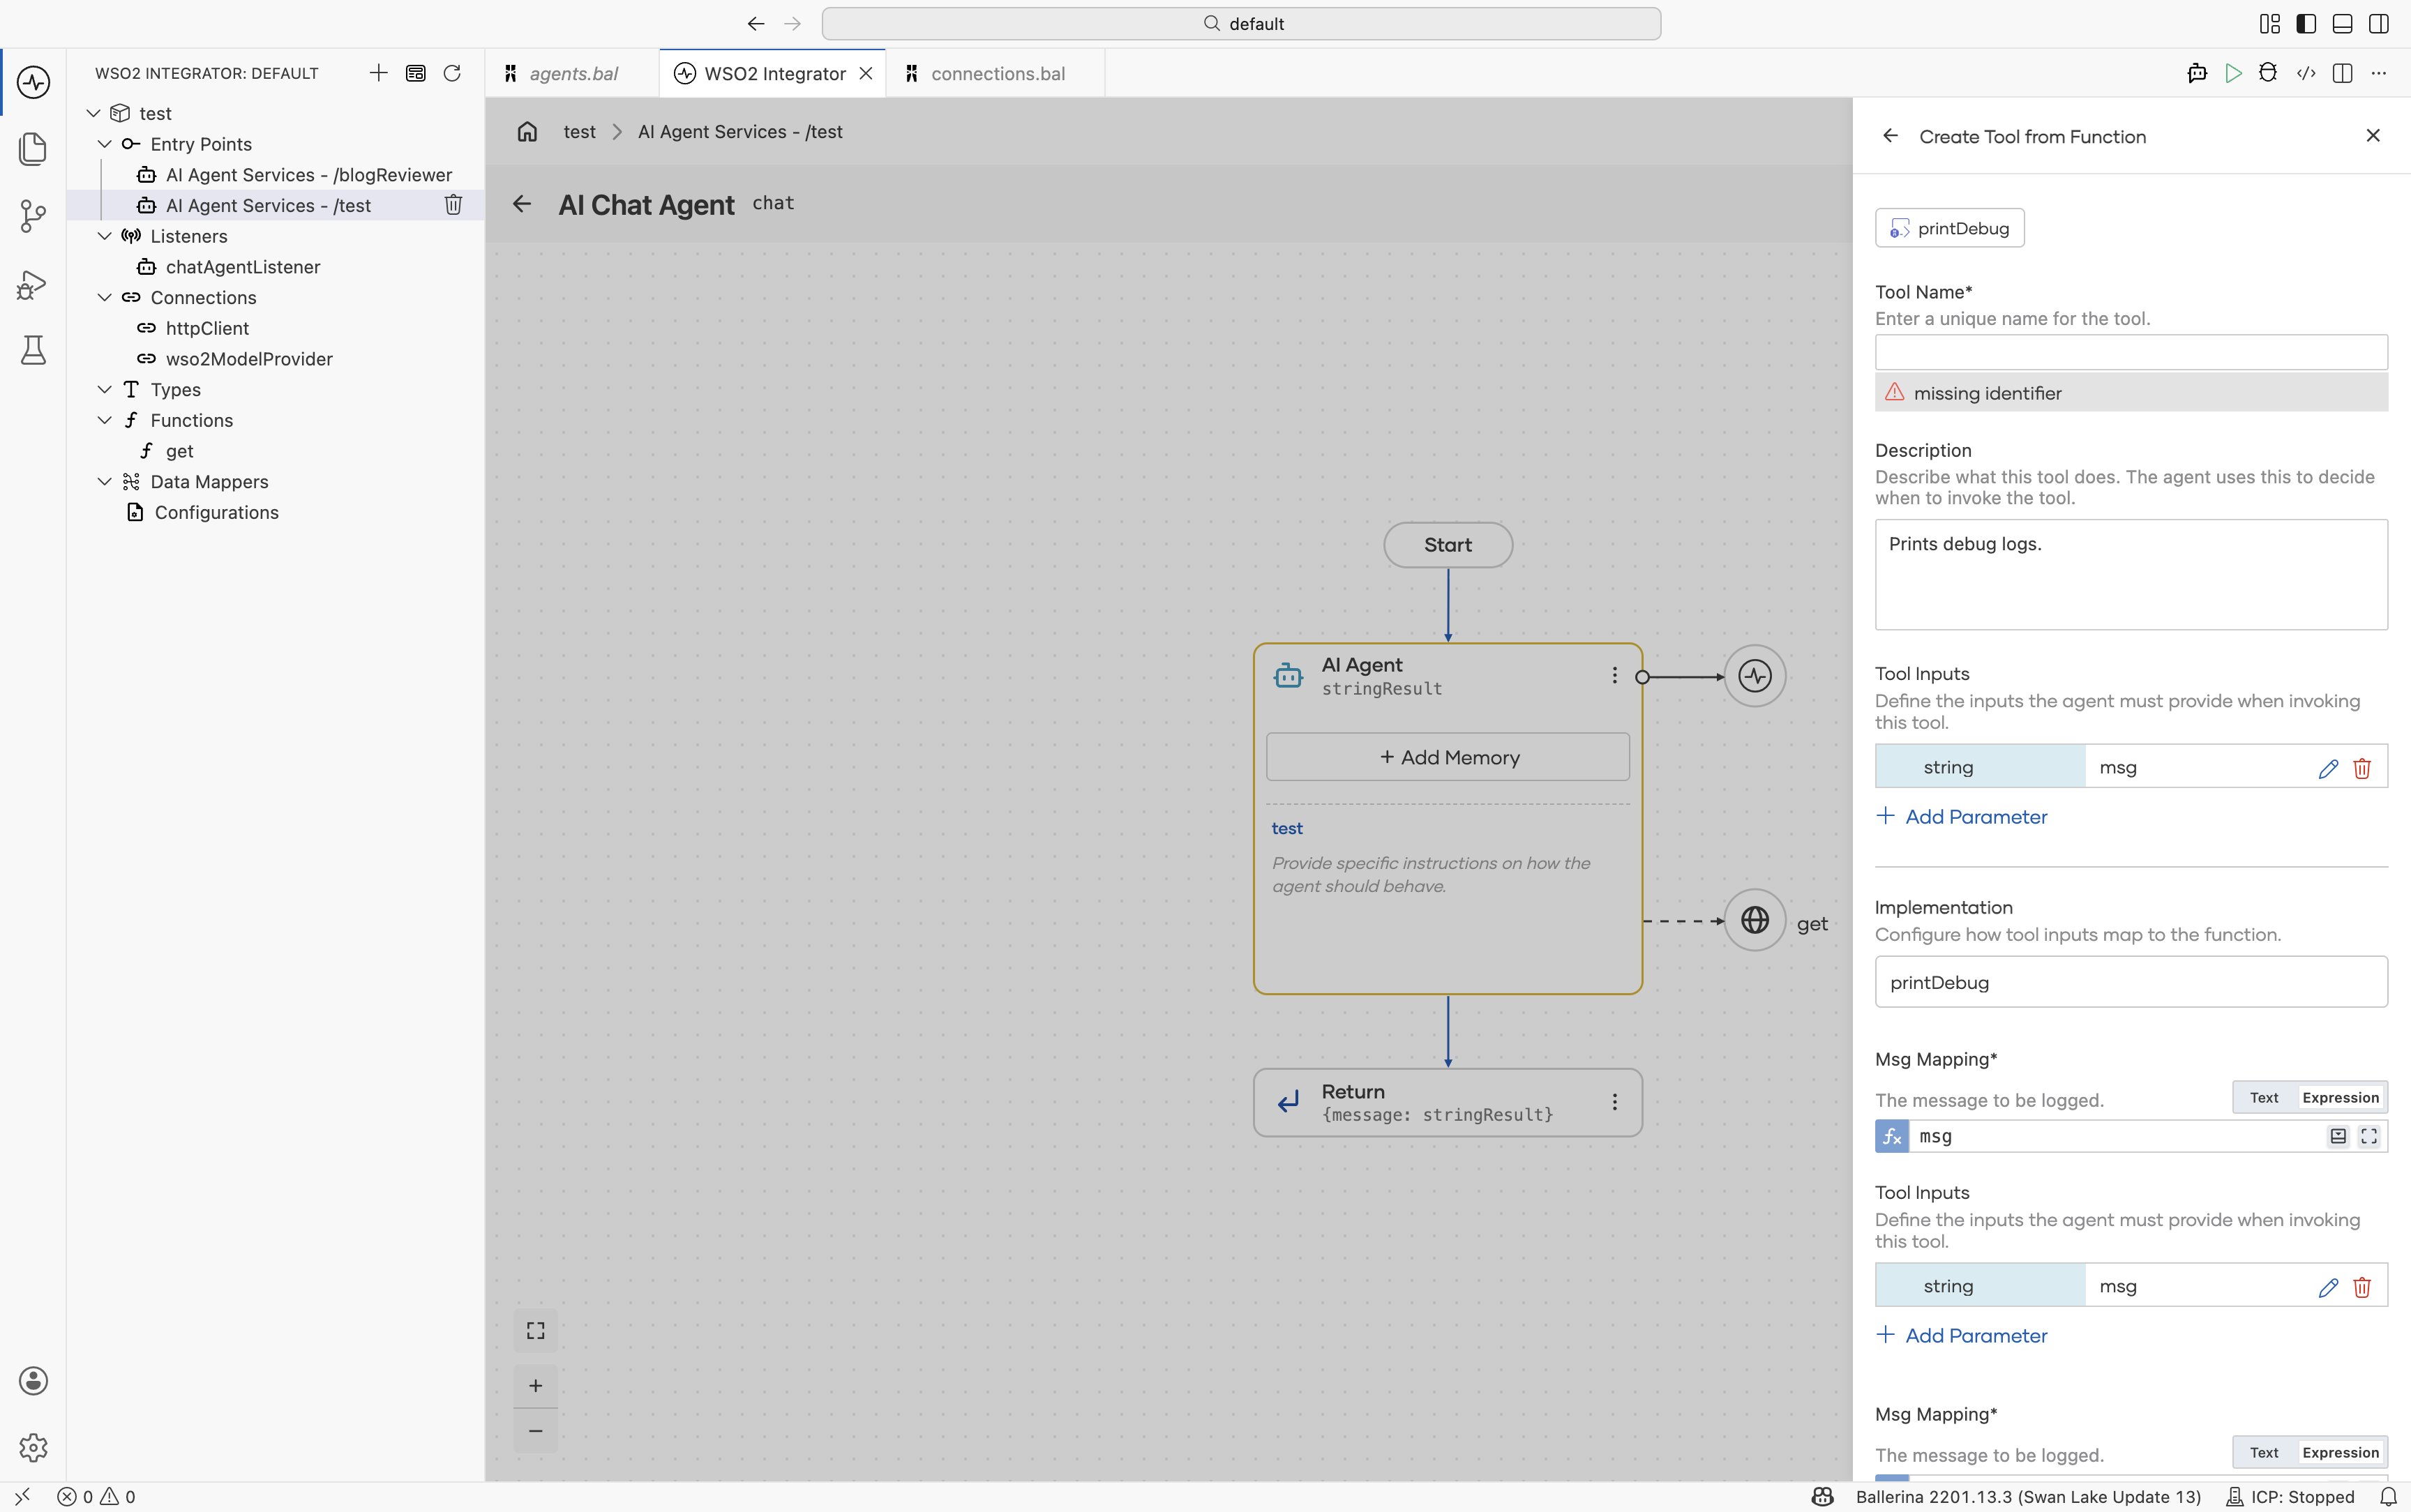Open the Run and Debug view

pyautogui.click(x=33, y=284)
